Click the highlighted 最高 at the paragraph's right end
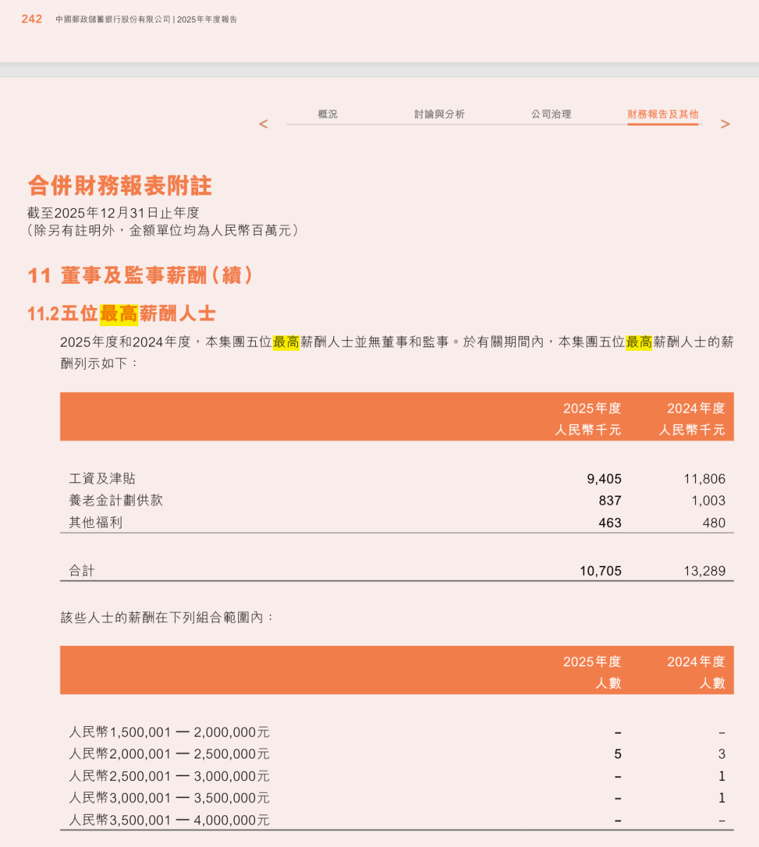Image resolution: width=759 pixels, height=847 pixels. pyautogui.click(x=639, y=342)
